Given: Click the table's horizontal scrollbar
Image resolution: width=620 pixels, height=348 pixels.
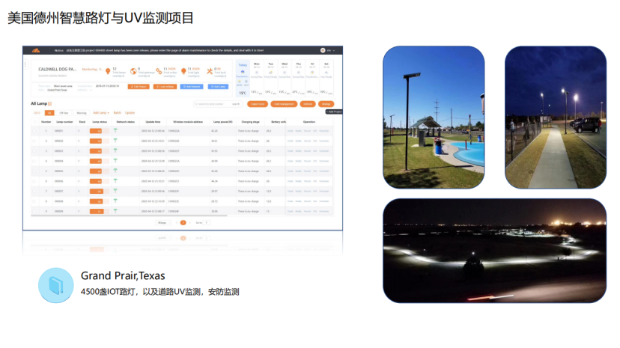Looking at the screenshot, I should tap(129, 216).
